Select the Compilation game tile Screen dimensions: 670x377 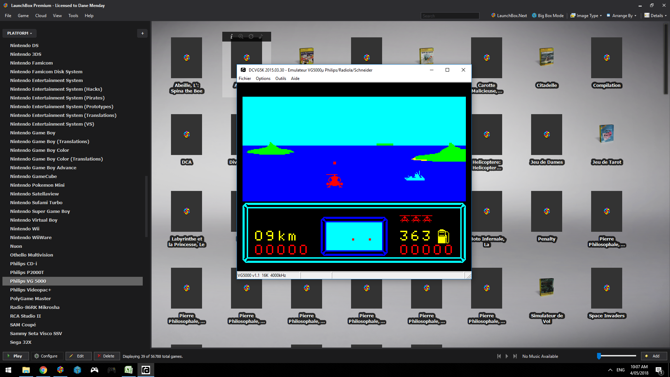point(606,58)
